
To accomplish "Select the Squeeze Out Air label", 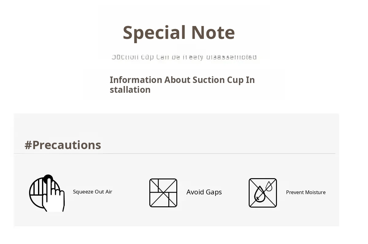I will coord(93,192).
